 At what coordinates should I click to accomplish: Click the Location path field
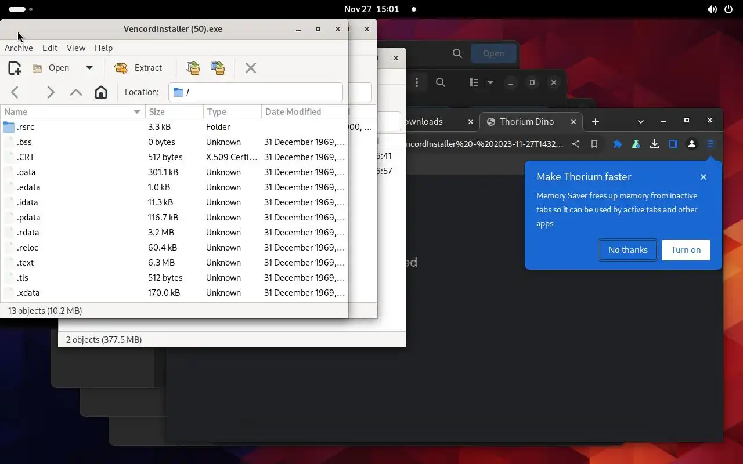point(255,92)
